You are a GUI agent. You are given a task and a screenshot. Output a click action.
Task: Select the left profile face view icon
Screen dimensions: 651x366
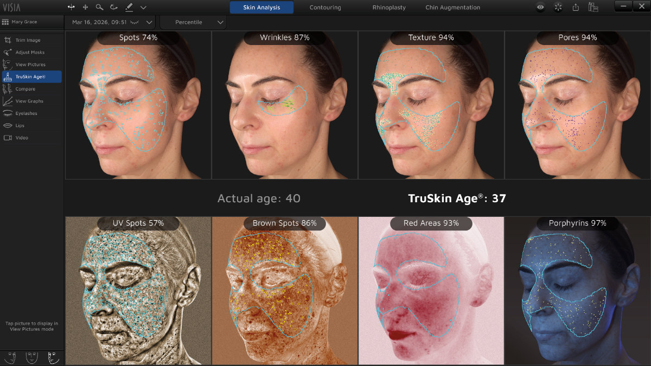pos(10,357)
